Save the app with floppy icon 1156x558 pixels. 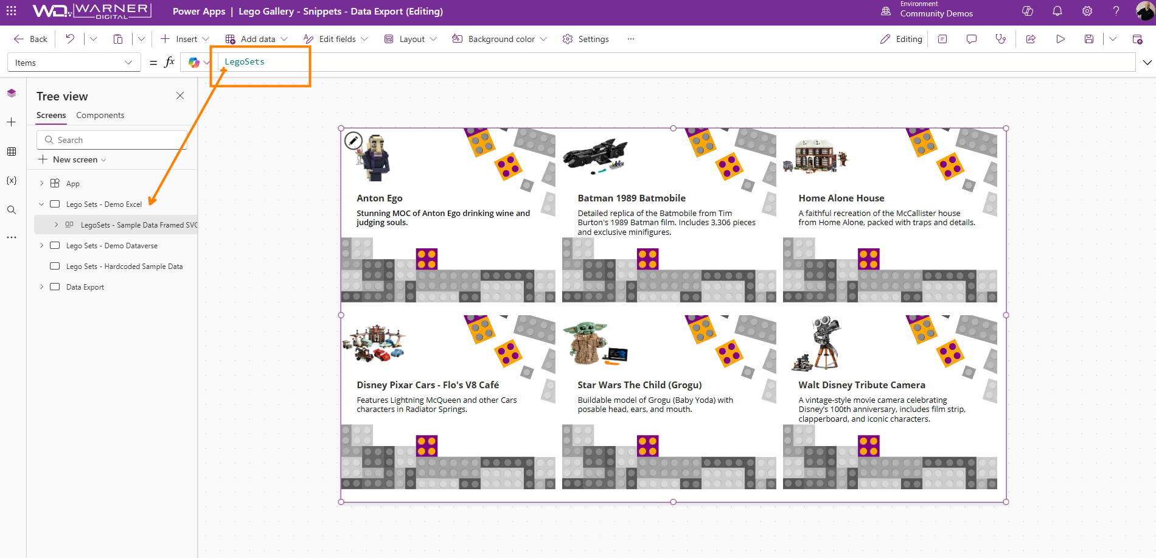coord(1089,39)
